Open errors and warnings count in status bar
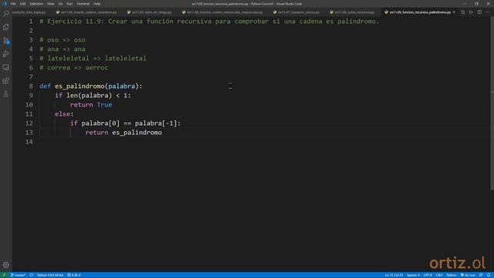The image size is (494, 278). 74,275
